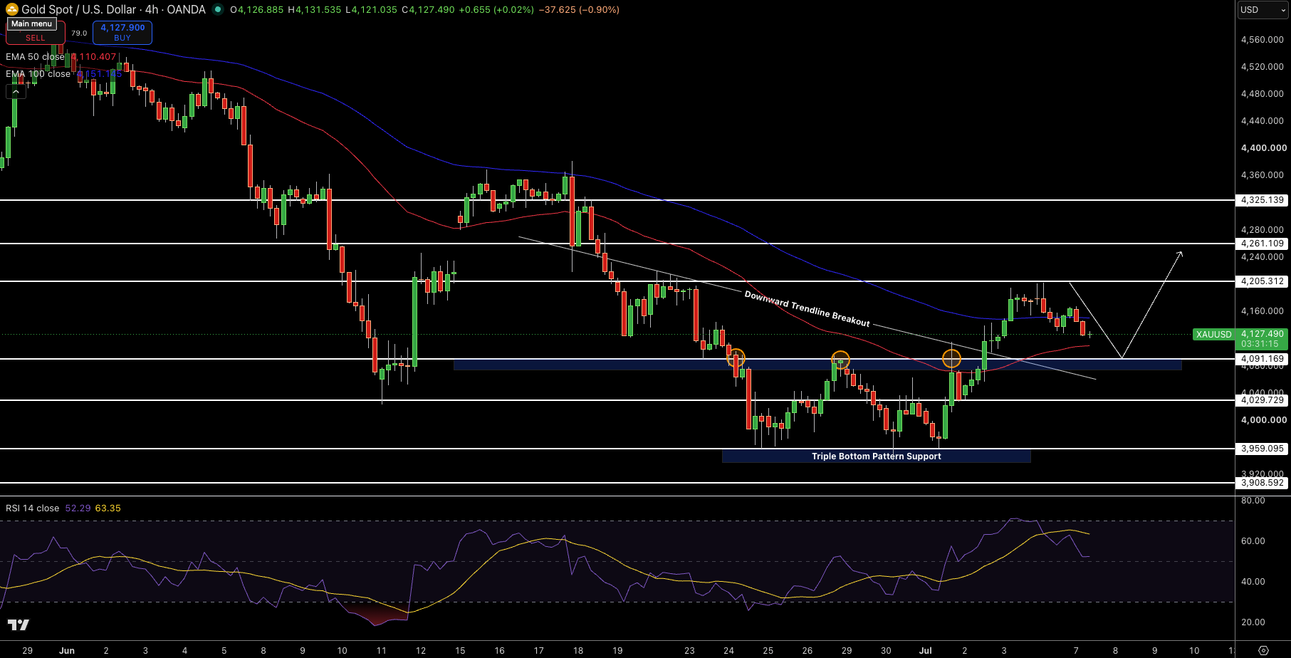Select the EMA 100 close indicator legend
The width and height of the screenshot is (1291, 658).
click(38, 74)
